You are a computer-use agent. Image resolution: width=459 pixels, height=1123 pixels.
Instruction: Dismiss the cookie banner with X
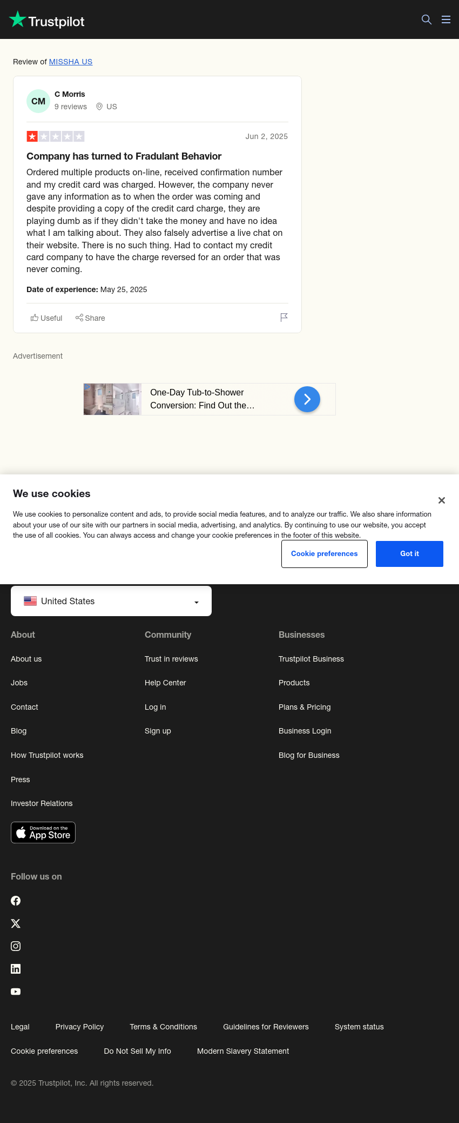tap(442, 500)
